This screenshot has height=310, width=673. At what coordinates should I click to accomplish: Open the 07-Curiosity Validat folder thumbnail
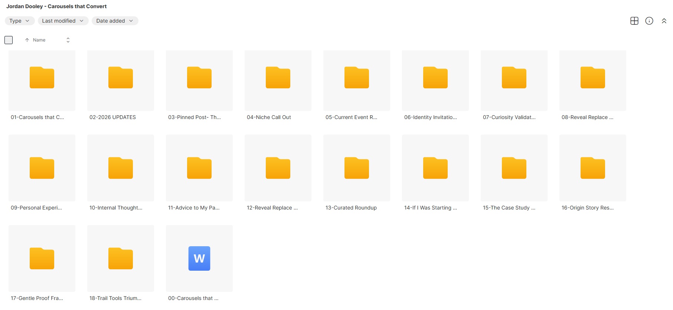point(514,78)
